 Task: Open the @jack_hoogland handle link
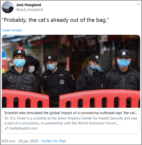point(29,10)
